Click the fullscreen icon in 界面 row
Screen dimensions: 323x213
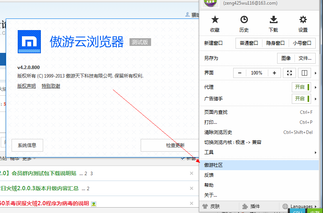click(289, 73)
